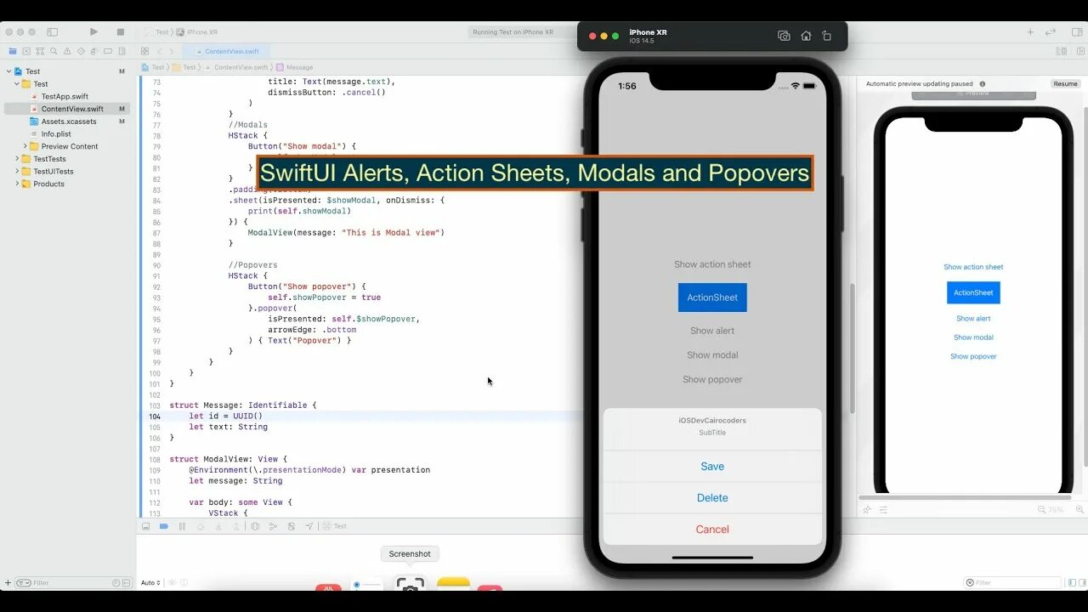Click Show alert in the preview canvas
The height and width of the screenshot is (612, 1088).
pyautogui.click(x=973, y=319)
